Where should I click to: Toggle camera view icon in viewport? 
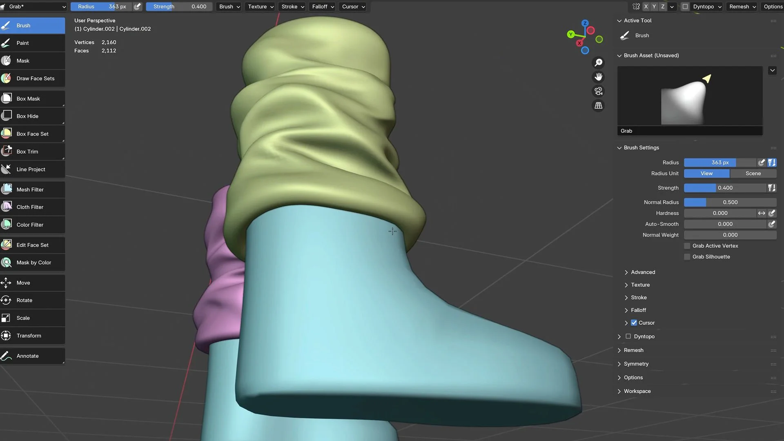click(599, 91)
